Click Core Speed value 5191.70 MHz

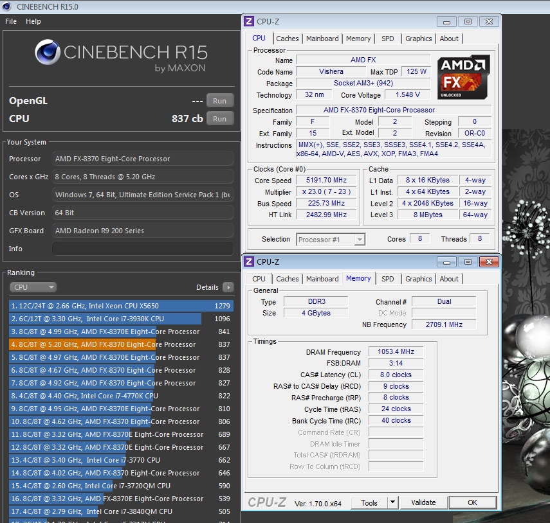[326, 180]
